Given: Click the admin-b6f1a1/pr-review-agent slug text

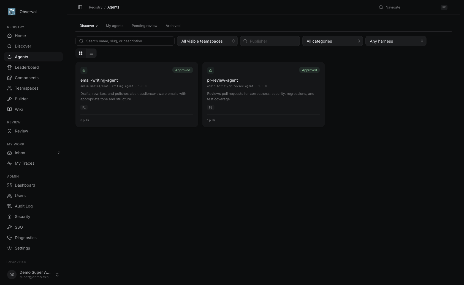Looking at the screenshot, I should click(x=230, y=86).
